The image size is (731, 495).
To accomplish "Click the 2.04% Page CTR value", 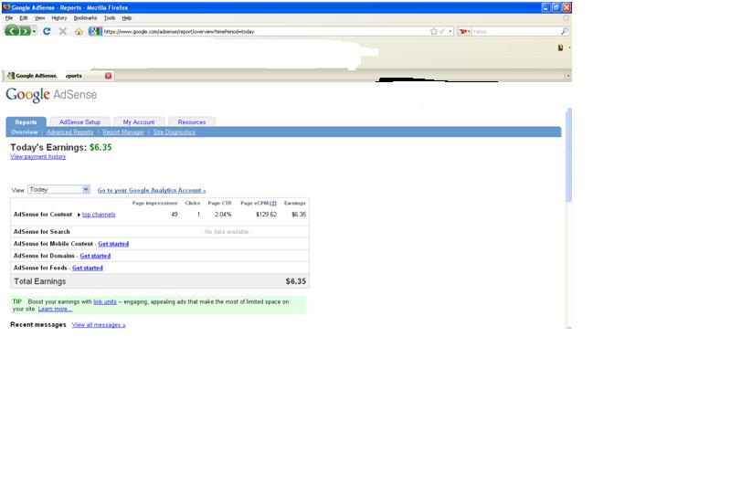I will pyautogui.click(x=223, y=215).
